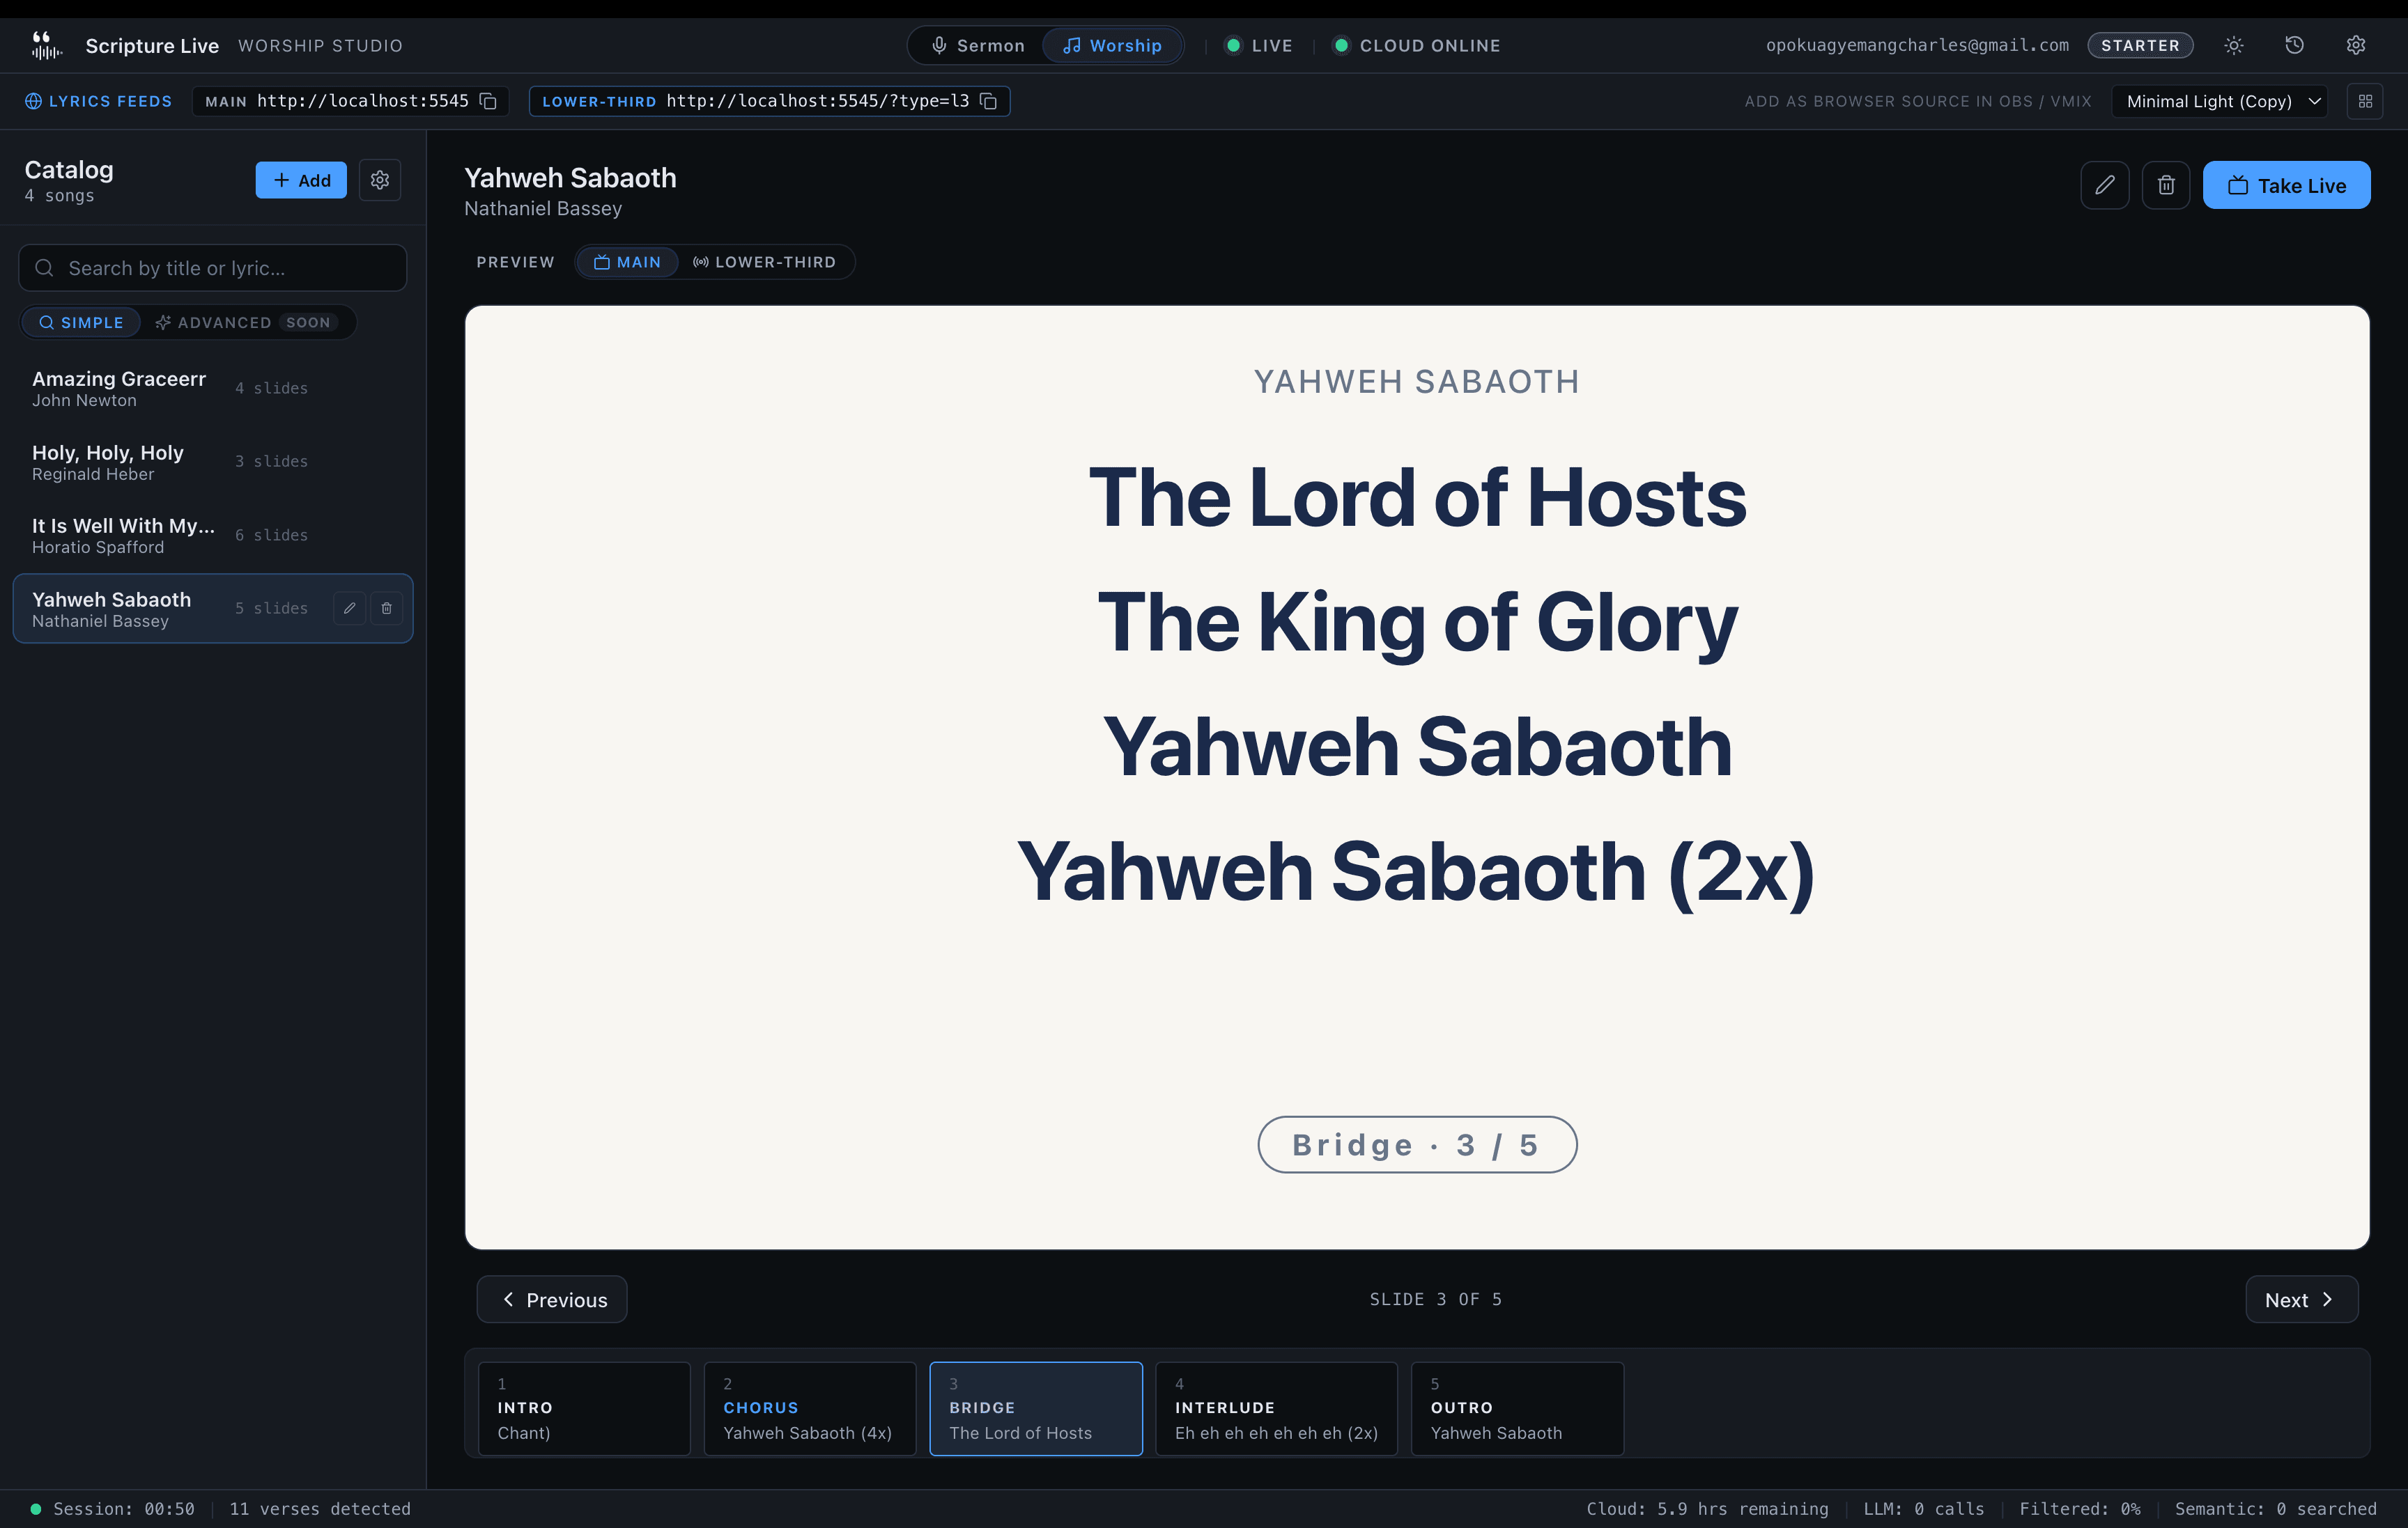The height and width of the screenshot is (1528, 2408).
Task: Go to Next slide
Action: point(2301,1299)
